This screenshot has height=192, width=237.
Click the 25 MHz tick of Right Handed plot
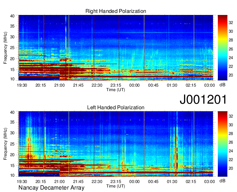click(12, 48)
